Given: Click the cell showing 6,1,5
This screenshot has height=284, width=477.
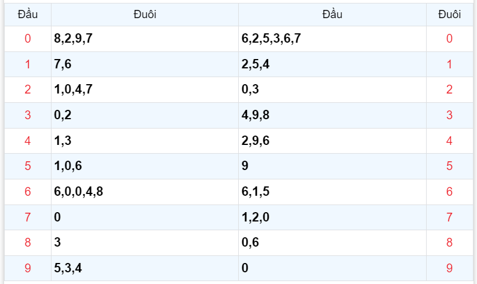Looking at the screenshot, I should (255, 192).
